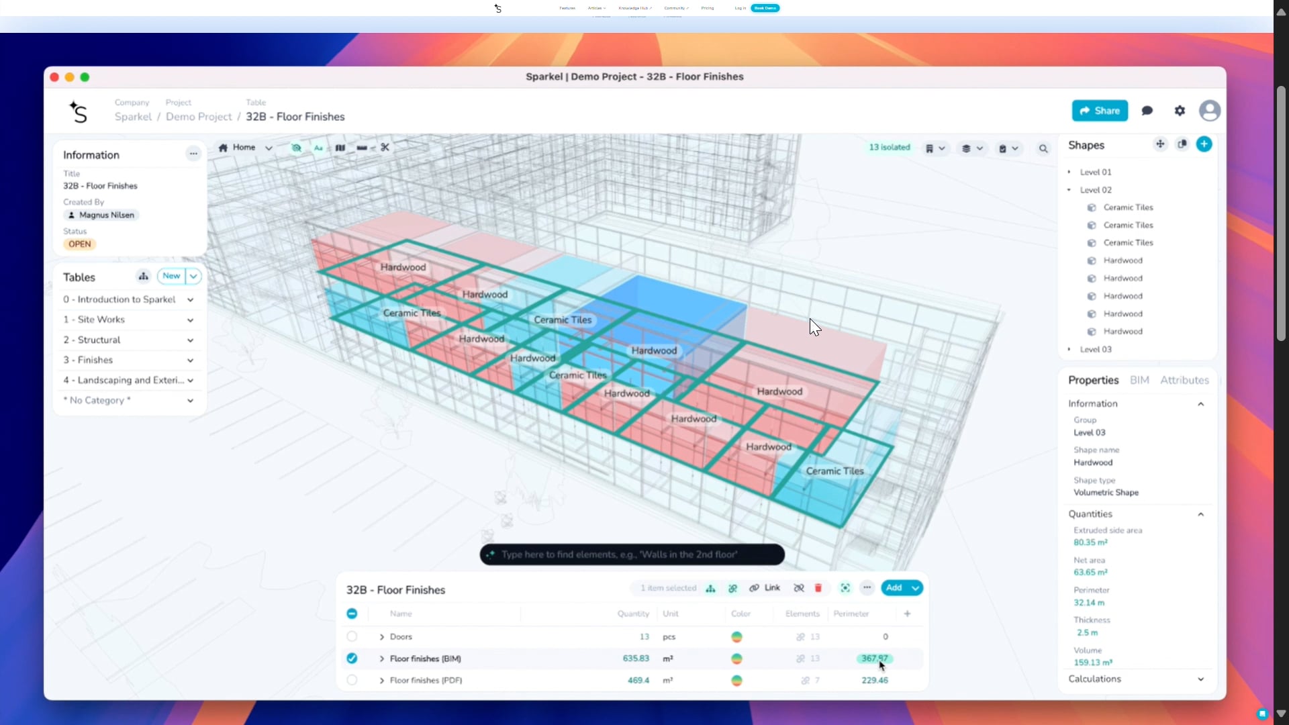Open settings gear in header

point(1180,111)
